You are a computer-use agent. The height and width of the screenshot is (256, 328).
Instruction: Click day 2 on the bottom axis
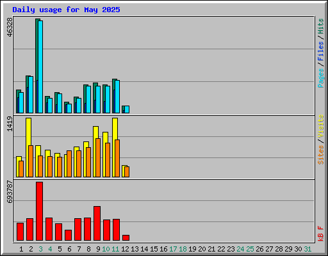tap(31, 249)
